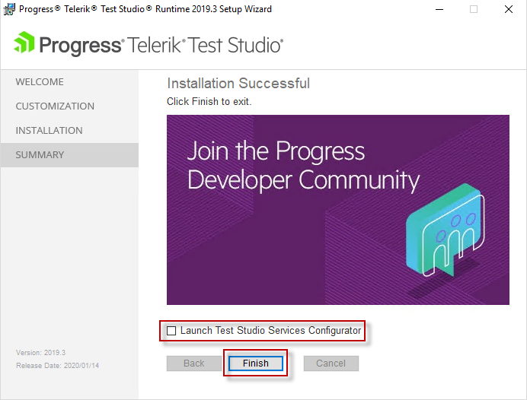527x400 pixels.
Task: Click the setup wizard icon in title bar
Action: [9, 9]
